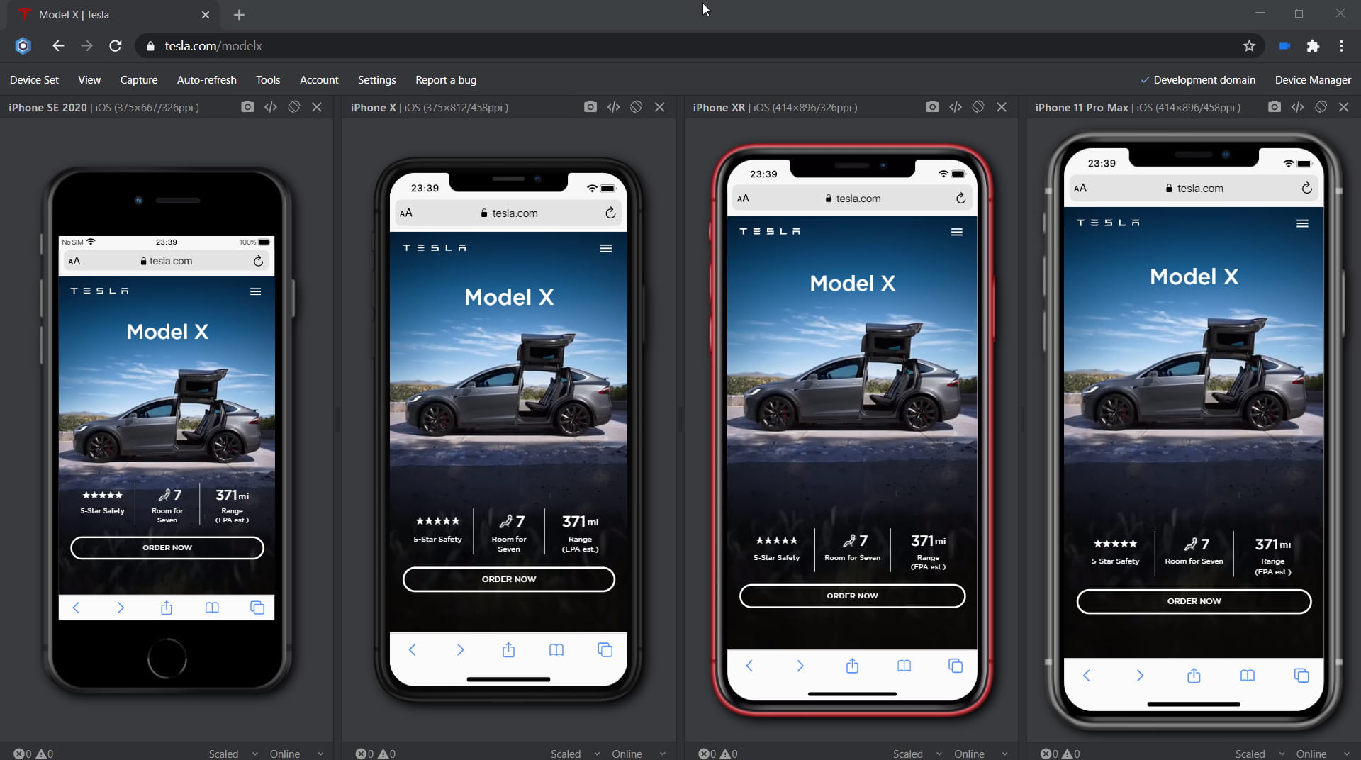
Task: Expand Scaled dropdown under iPhone XR
Action: [918, 754]
